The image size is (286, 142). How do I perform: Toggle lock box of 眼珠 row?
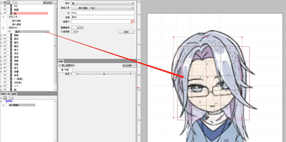click(8, 39)
